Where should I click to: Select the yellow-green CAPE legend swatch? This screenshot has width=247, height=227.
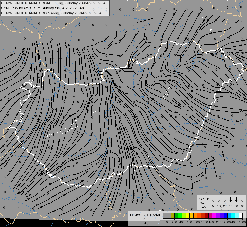click(184, 216)
